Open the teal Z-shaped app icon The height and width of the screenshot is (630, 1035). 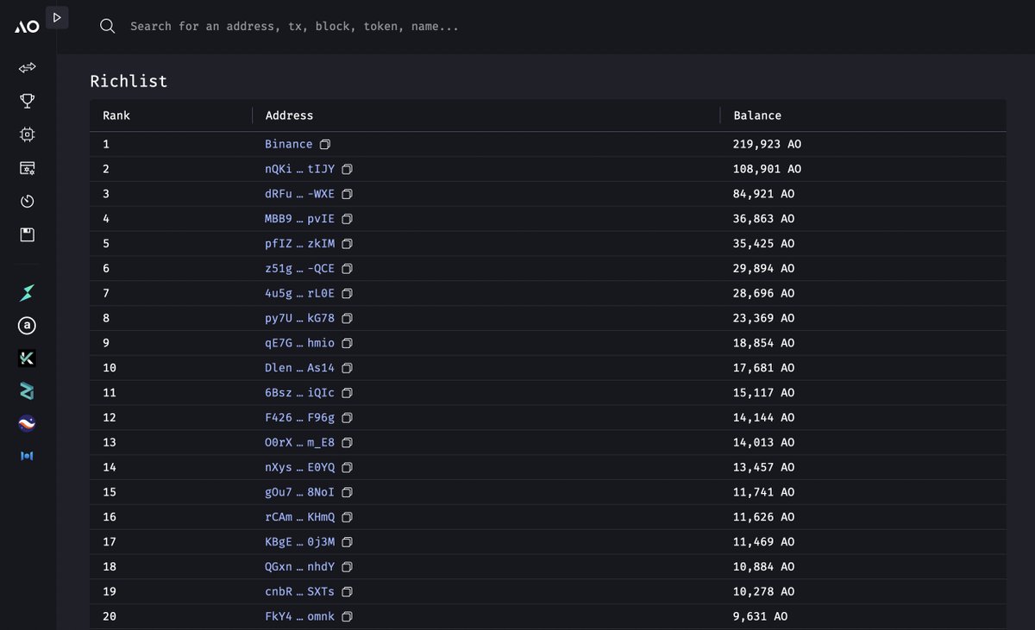pos(28,391)
